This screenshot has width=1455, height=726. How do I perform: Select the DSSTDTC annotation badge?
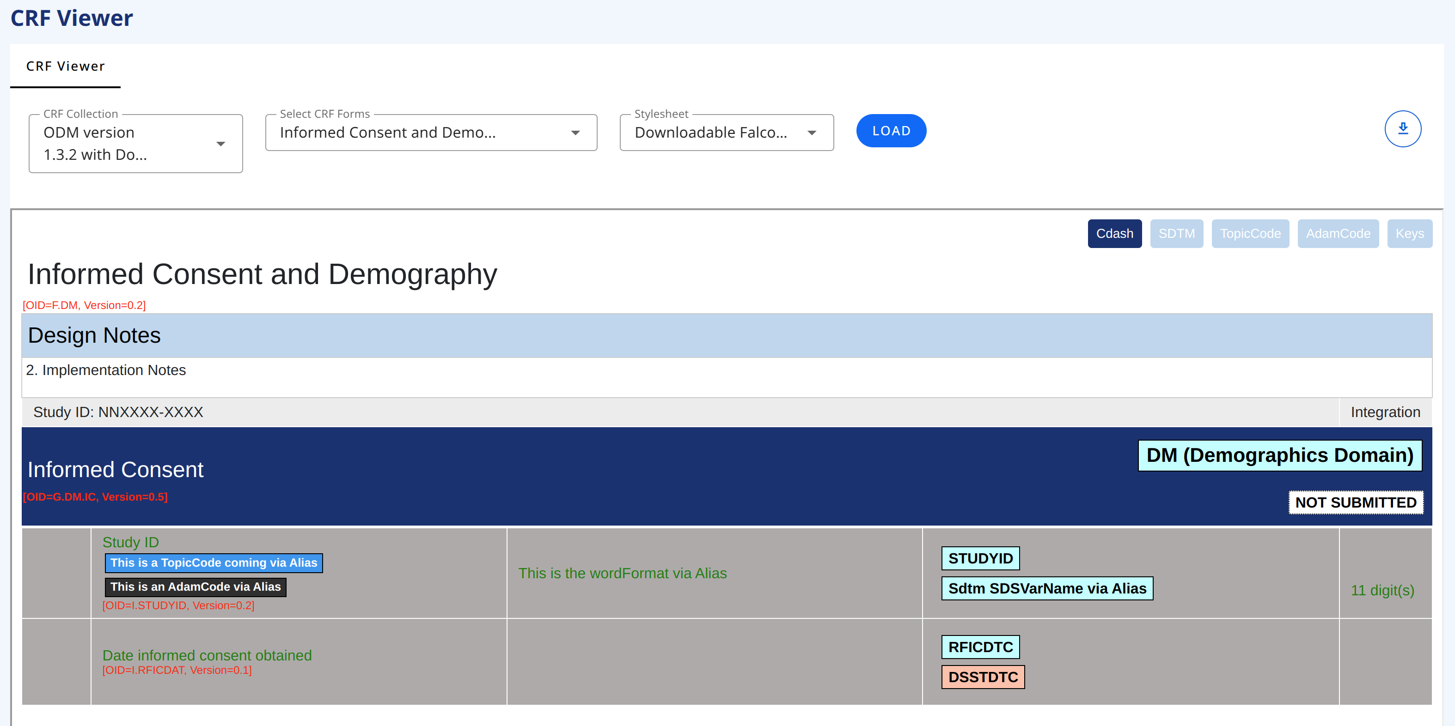point(982,676)
